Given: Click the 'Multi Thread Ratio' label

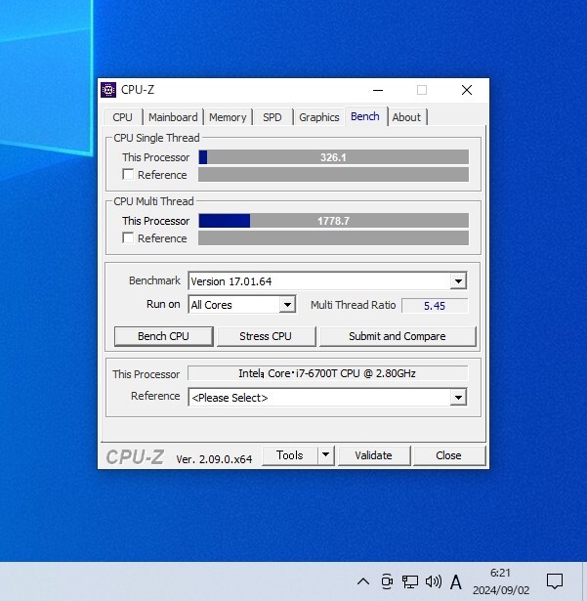Looking at the screenshot, I should [354, 305].
